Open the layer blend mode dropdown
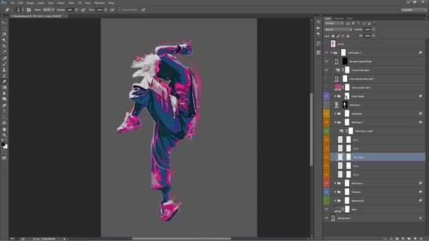 (338, 29)
